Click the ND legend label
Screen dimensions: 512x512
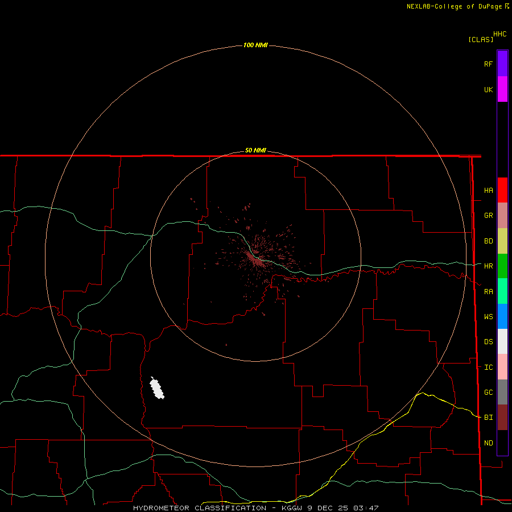[x=488, y=443]
